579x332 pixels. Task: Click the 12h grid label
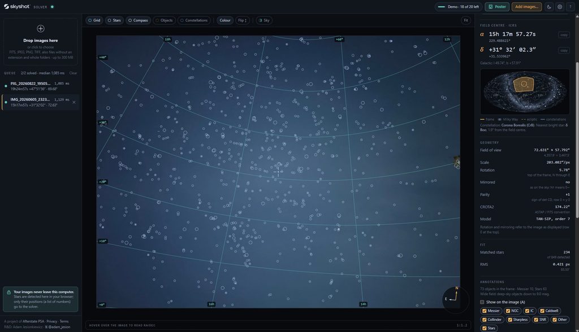tap(447, 39)
